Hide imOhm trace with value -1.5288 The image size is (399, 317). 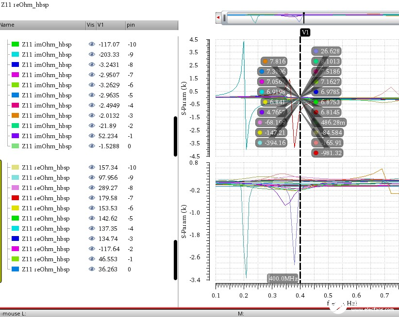tap(92, 146)
